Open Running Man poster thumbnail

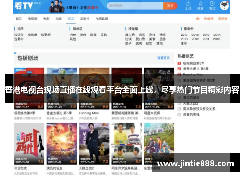point(94,88)
